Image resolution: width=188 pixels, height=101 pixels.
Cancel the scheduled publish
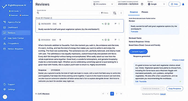(163, 94)
